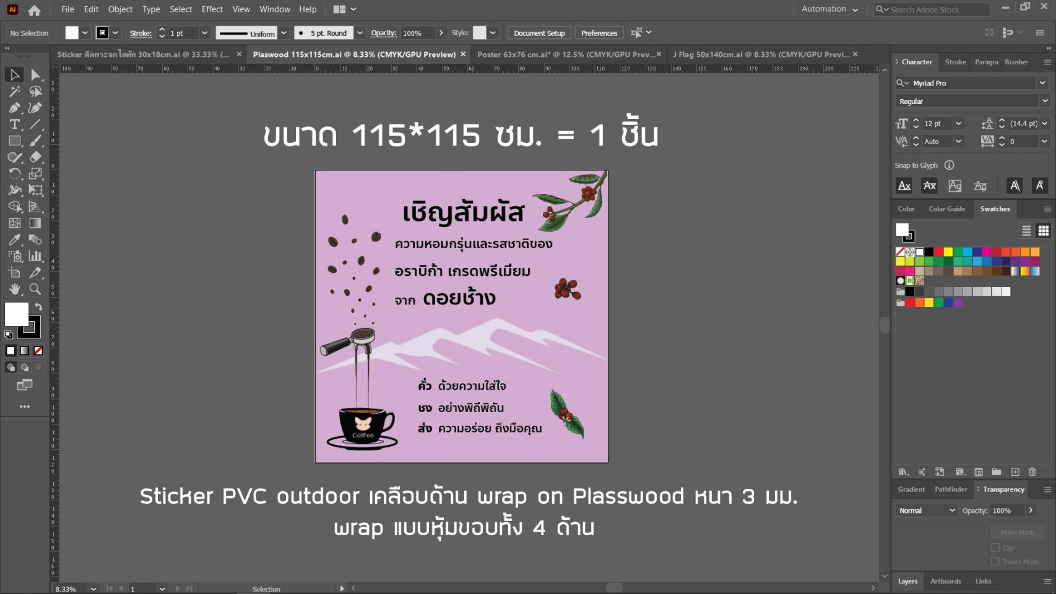This screenshot has width=1056, height=594.
Task: Click the Delete Swatch trash icon
Action: point(1032,471)
